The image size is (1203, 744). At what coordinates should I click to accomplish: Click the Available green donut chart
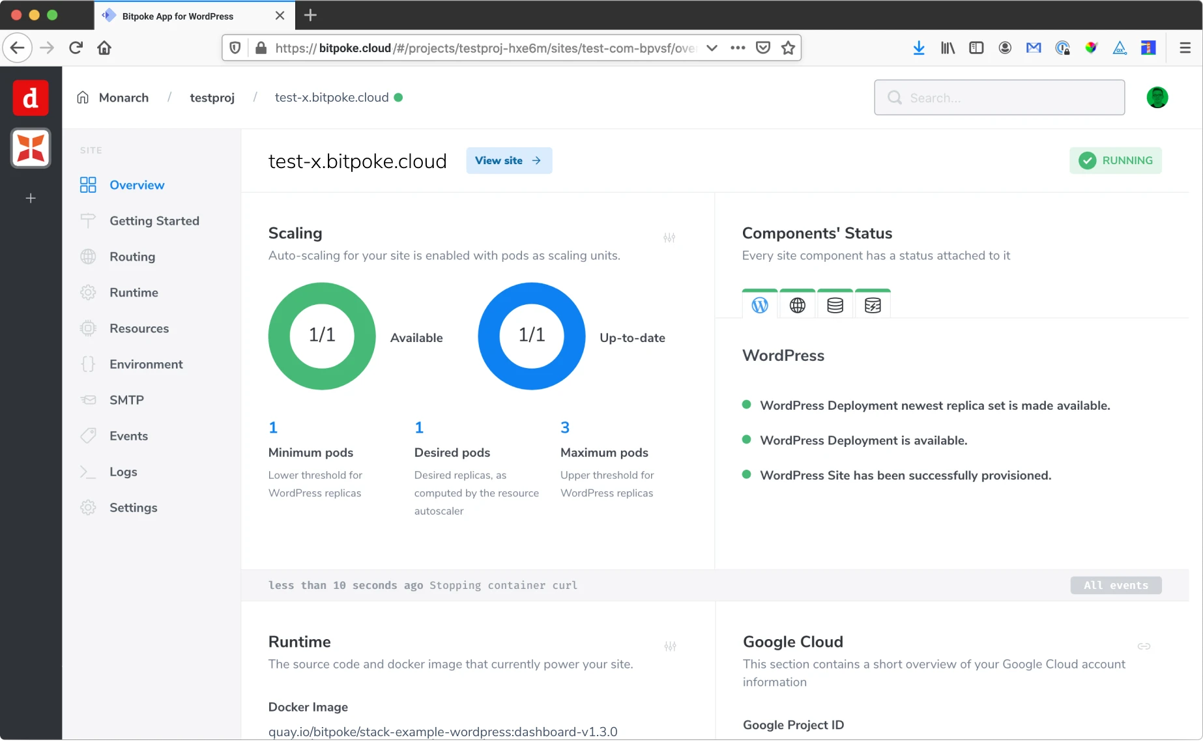coord(322,336)
